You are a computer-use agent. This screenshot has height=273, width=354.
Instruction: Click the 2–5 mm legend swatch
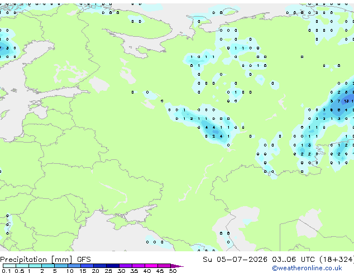click(x=48, y=266)
